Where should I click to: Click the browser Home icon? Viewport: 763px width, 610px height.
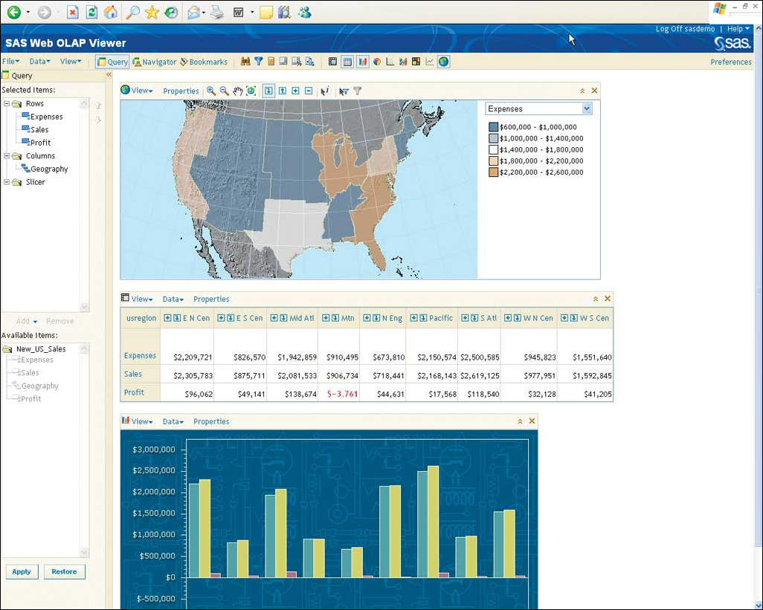point(111,12)
